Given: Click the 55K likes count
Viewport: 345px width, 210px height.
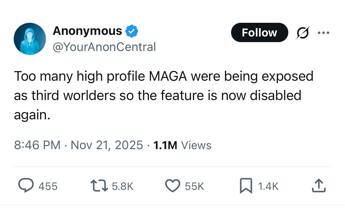Looking at the screenshot, I should [x=195, y=186].
